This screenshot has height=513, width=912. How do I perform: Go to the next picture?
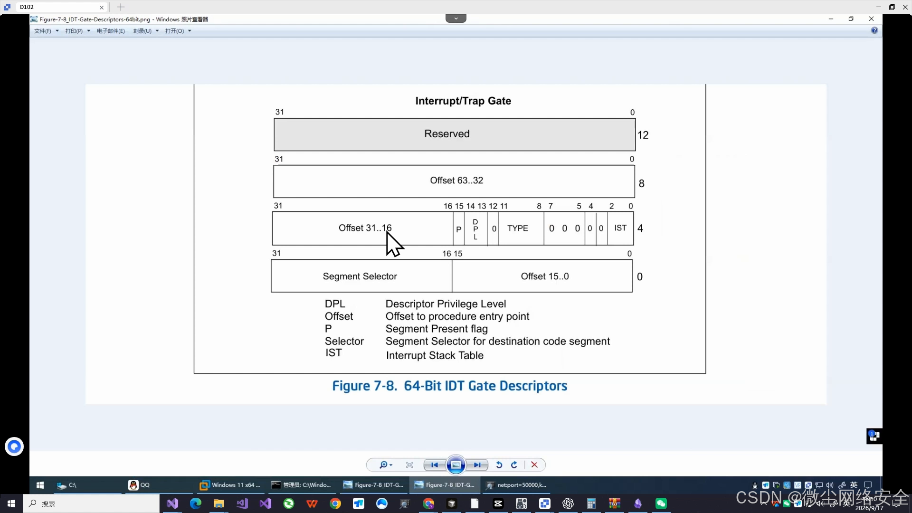[477, 465]
